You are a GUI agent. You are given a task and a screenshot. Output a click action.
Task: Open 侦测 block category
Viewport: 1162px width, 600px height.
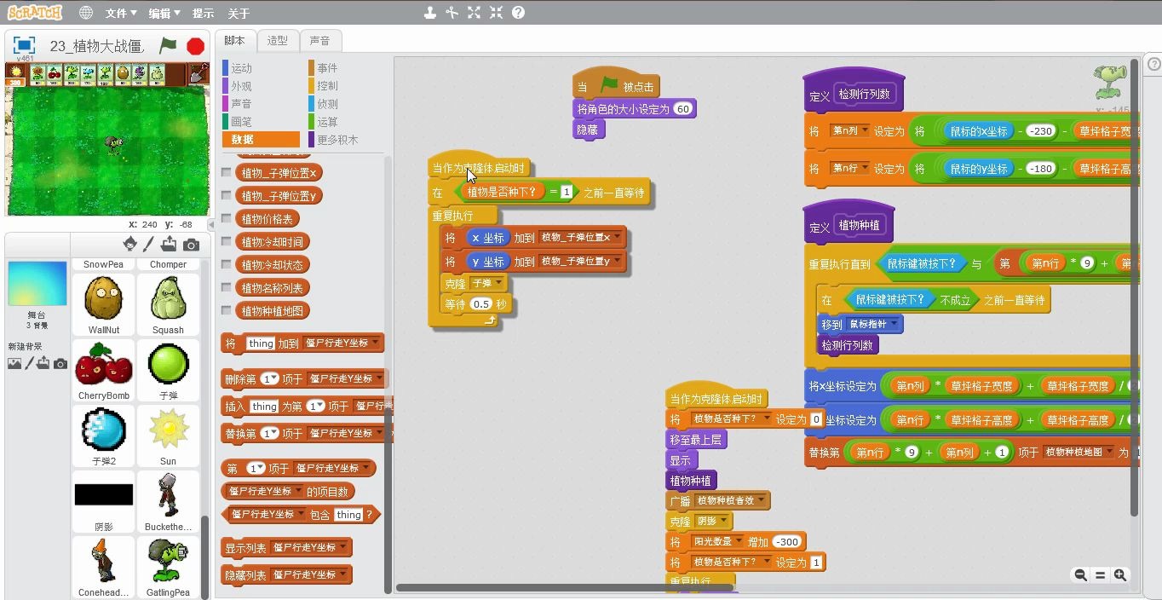click(328, 103)
